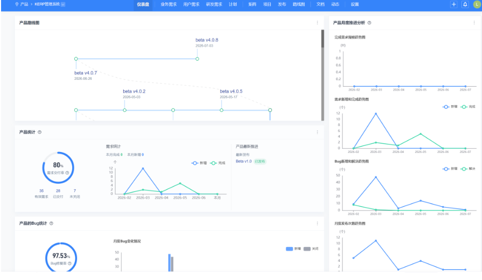Screen dimensions: 482x280
Task: Toggle 解决 legend in Bug新增和解决趋势图
Action: pyautogui.click(x=468, y=169)
